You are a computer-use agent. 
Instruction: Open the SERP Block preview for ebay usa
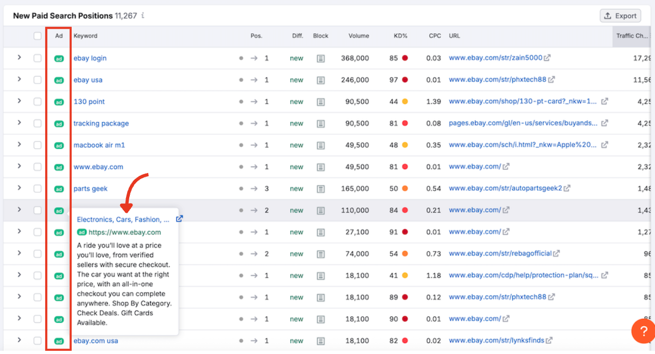click(x=320, y=80)
